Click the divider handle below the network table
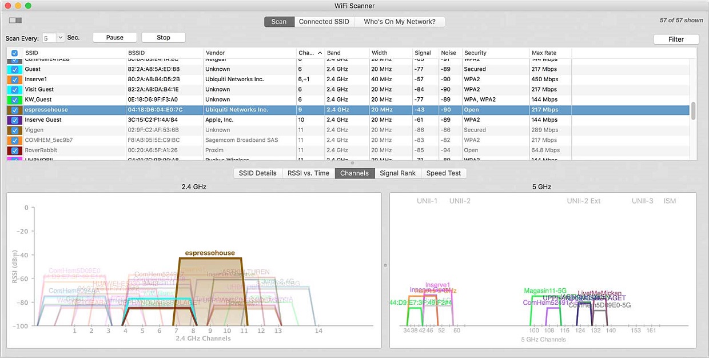Screen dimensions: 709x358 coord(352,163)
